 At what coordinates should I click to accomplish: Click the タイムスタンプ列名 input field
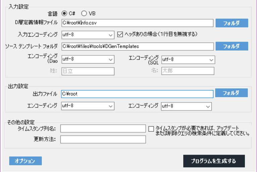click(x=103, y=129)
